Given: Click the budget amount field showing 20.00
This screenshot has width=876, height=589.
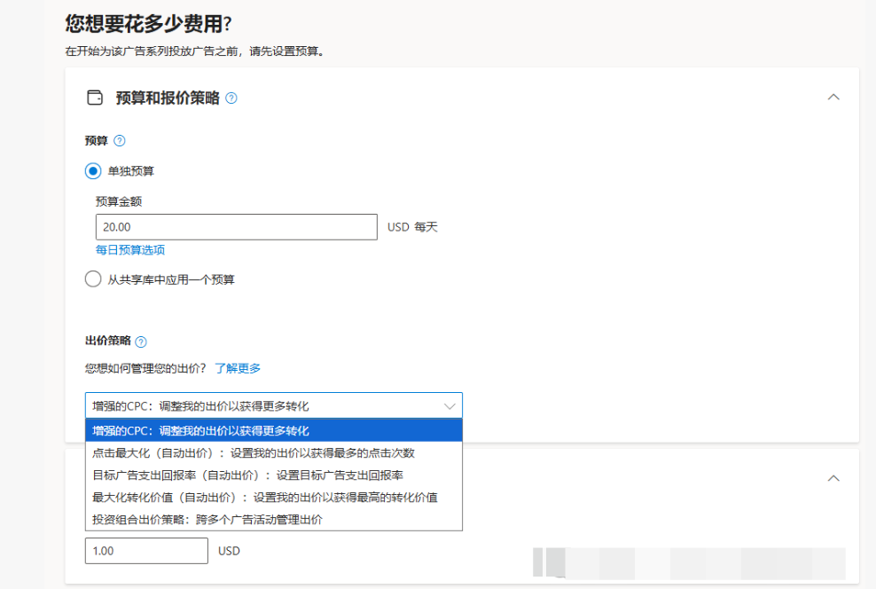Looking at the screenshot, I should point(235,227).
